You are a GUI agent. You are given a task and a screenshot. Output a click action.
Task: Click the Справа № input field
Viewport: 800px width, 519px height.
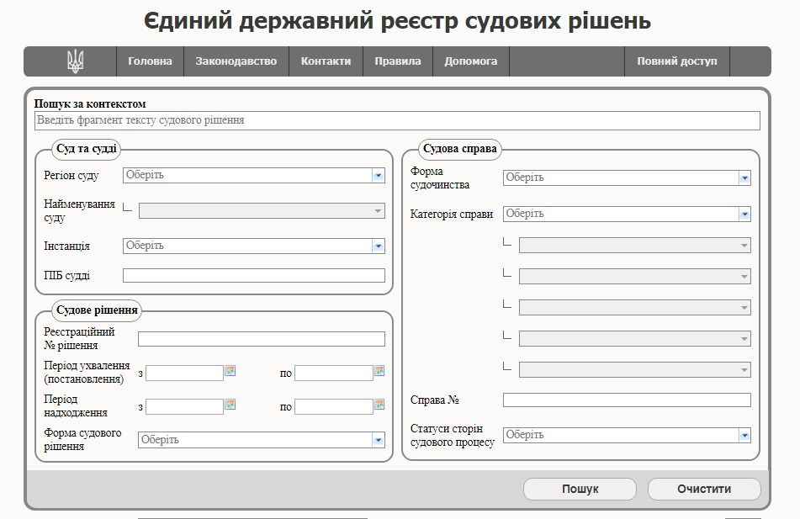(626, 400)
